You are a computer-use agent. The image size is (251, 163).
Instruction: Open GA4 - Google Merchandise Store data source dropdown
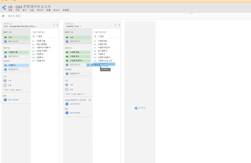click(20, 26)
